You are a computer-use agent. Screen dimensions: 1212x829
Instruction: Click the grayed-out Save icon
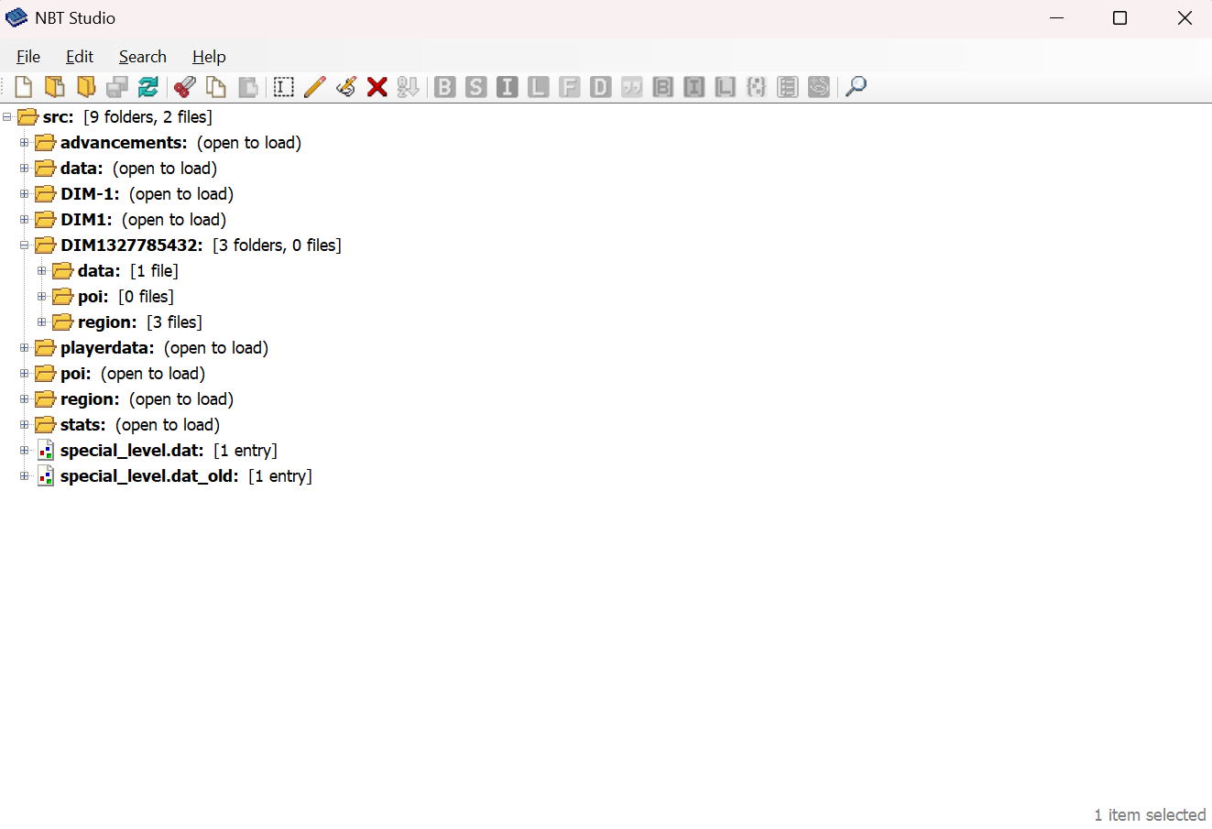[x=117, y=87]
